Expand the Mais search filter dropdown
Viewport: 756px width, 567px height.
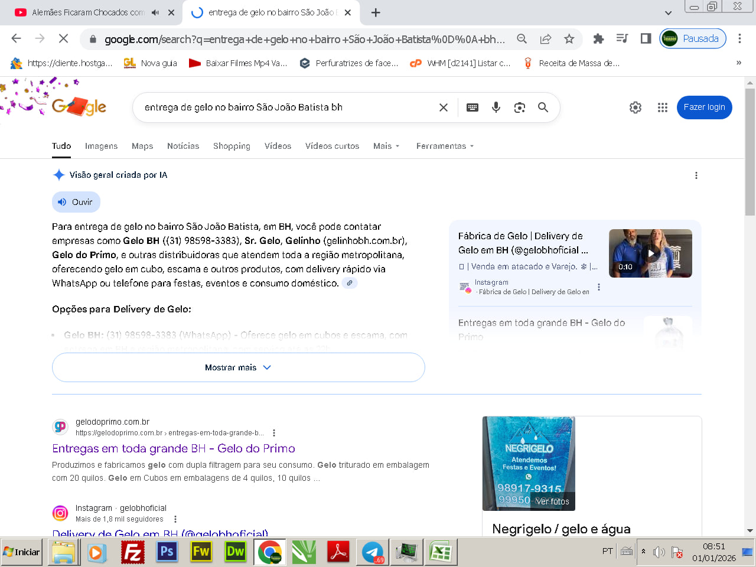[386, 146]
